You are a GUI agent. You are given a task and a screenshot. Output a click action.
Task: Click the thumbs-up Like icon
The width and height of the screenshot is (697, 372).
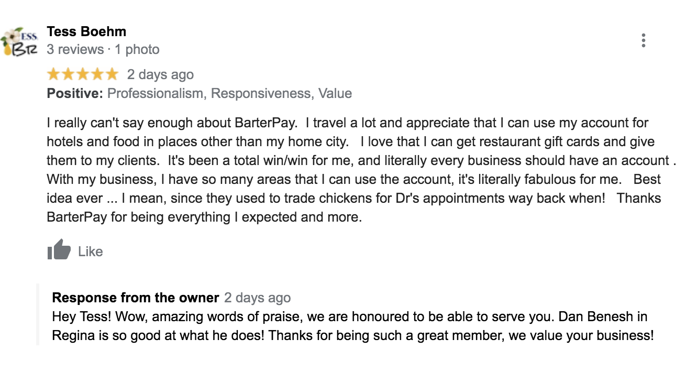click(59, 250)
